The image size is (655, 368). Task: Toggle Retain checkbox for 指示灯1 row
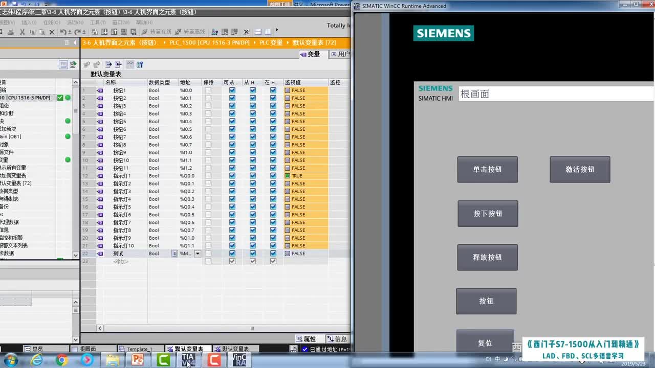point(208,176)
